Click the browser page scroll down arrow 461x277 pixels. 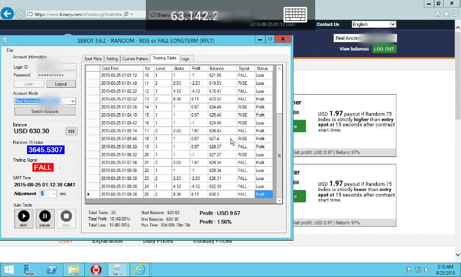click(x=458, y=254)
